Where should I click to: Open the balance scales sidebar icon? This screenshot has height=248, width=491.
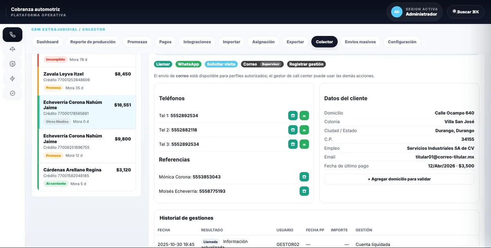tap(12, 49)
